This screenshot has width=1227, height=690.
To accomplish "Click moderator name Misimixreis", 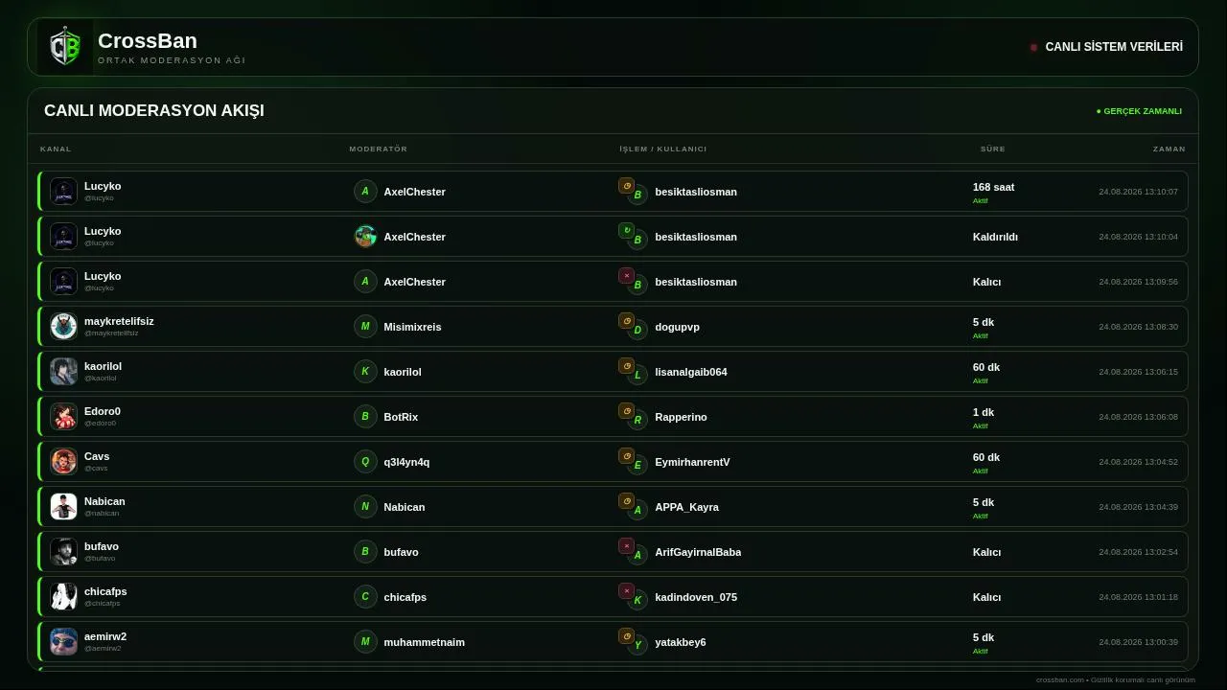I will coord(412,327).
